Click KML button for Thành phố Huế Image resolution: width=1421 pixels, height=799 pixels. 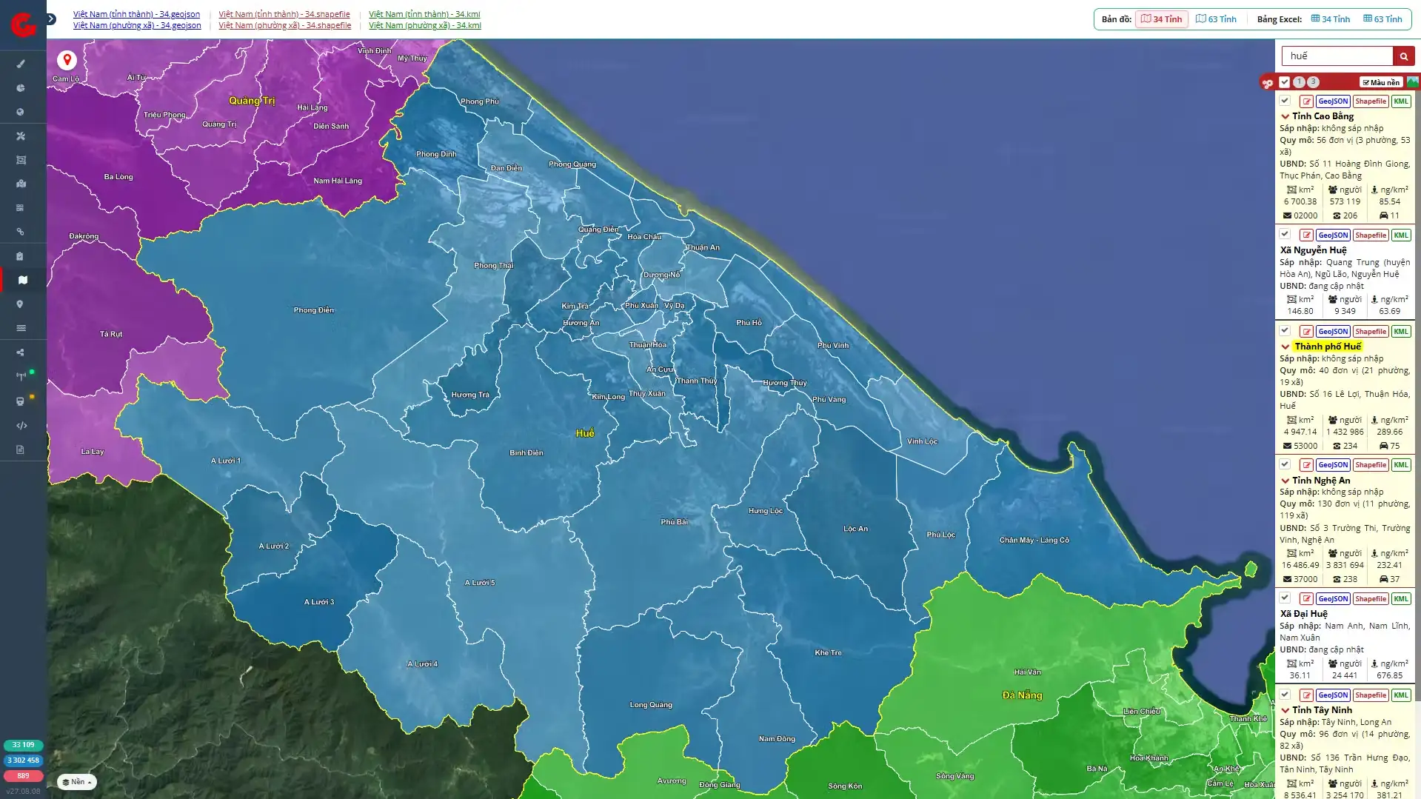[1401, 332]
